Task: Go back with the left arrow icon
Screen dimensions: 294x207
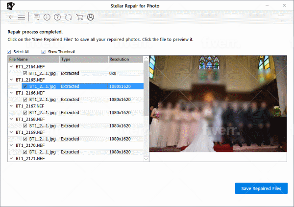Action: (x=11, y=17)
